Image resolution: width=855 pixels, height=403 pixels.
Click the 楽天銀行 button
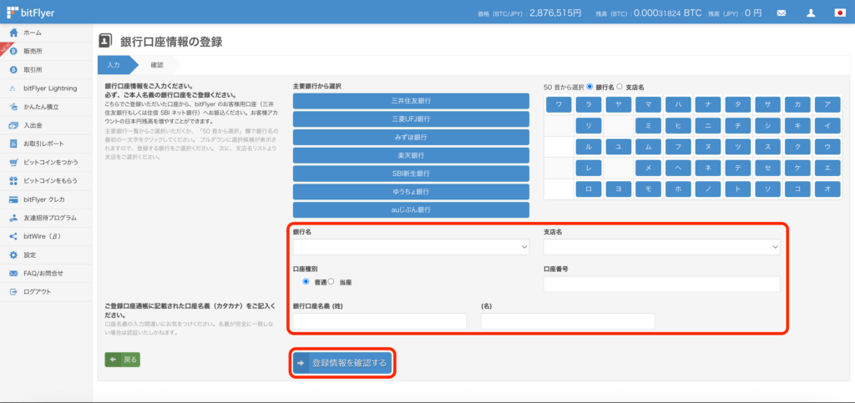point(411,155)
